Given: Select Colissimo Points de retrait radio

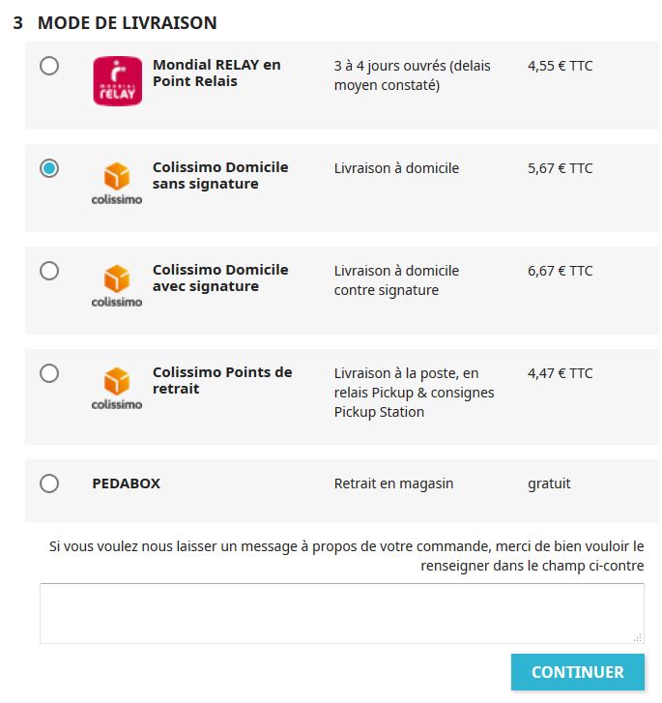Looking at the screenshot, I should tap(49, 373).
